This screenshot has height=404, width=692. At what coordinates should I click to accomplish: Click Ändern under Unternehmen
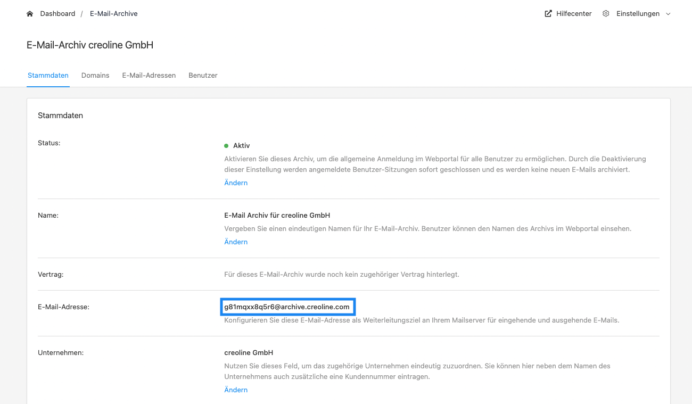(236, 390)
